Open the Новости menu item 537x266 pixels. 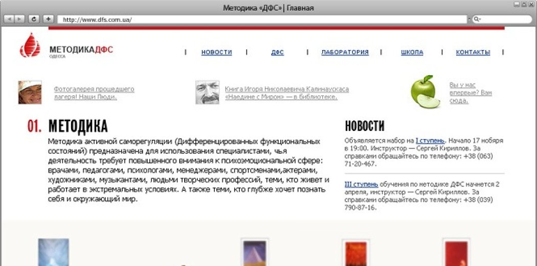[216, 52]
